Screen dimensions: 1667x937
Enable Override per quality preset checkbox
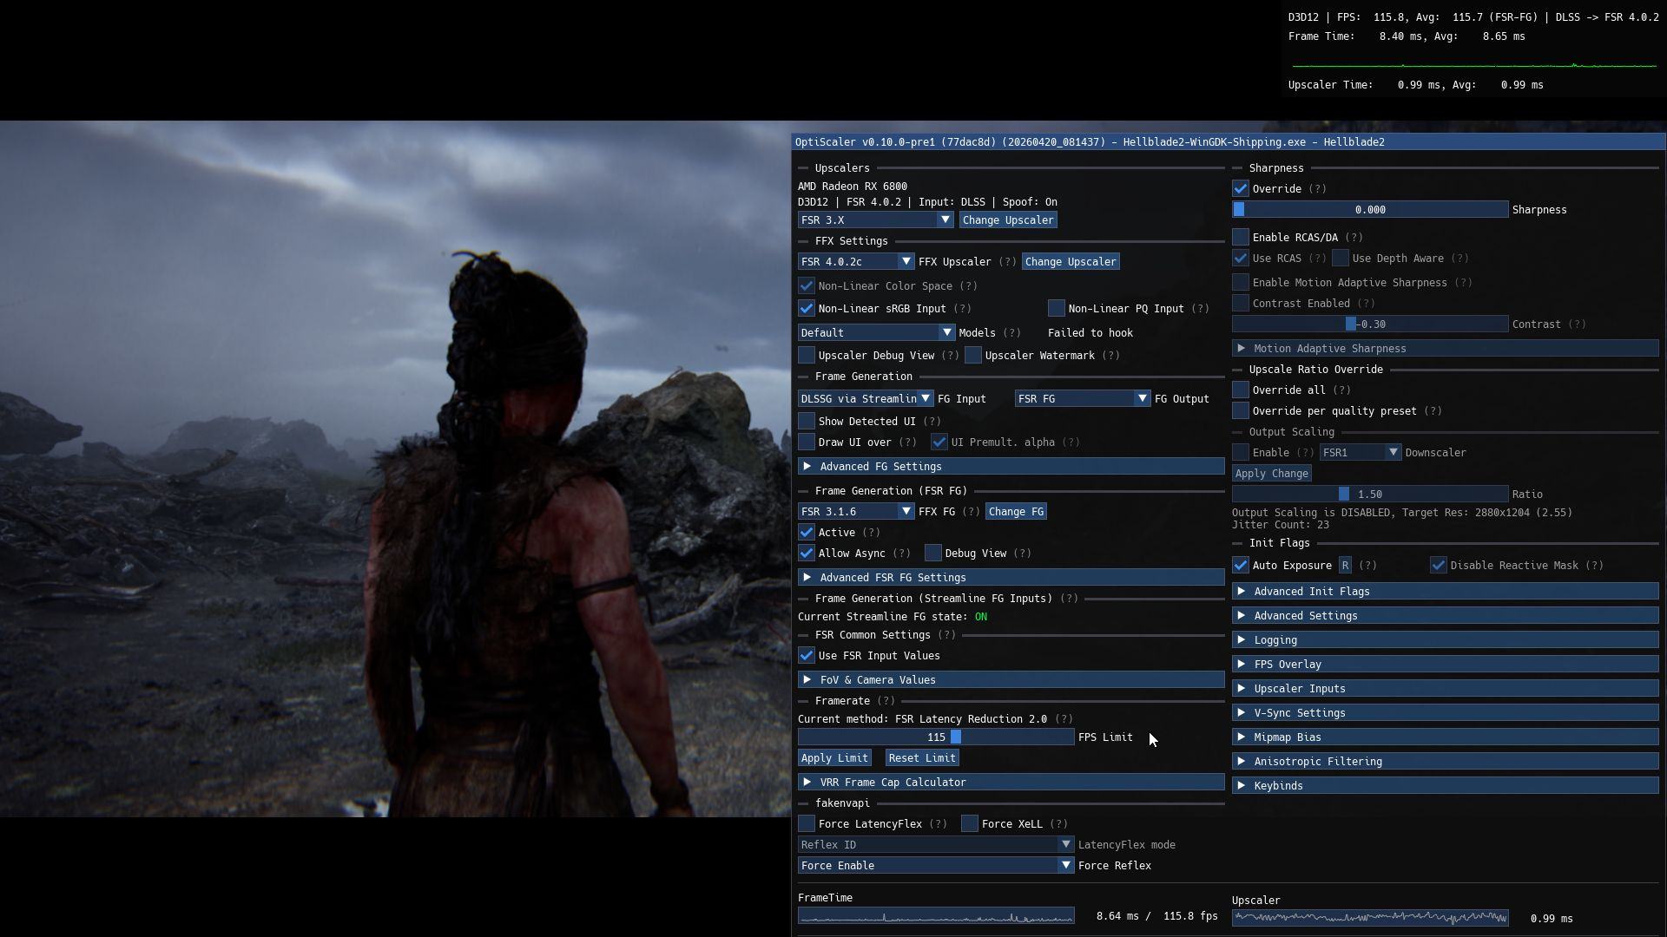pyautogui.click(x=1241, y=411)
